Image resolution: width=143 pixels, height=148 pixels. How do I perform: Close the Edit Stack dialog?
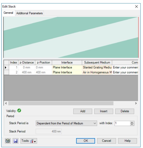[136, 7]
